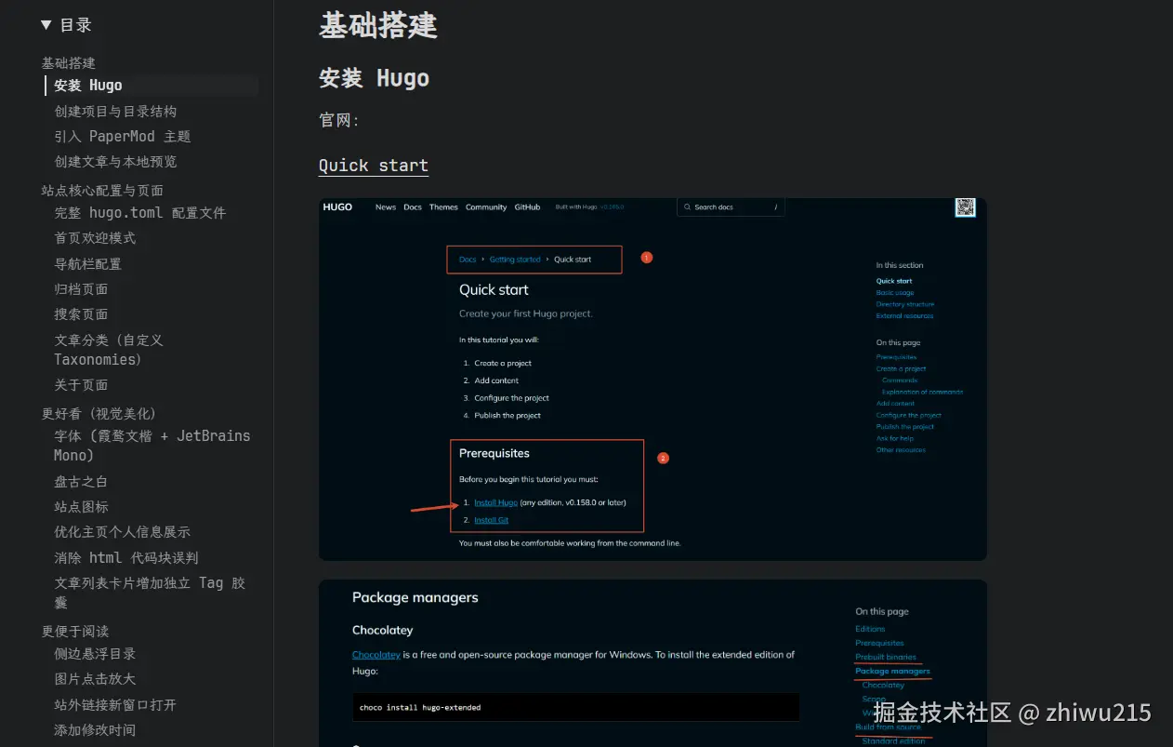Click the HUGO logo in the embedded docs screenshot
The image size is (1173, 747).
[x=337, y=207]
